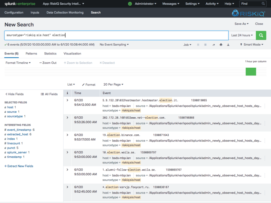Open the source selected field
Screen dimensions: 271x203
point(12,112)
